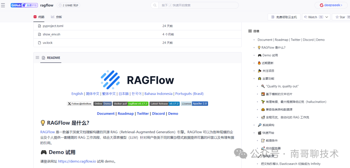Viewport: 350px width, 168px height.
Task: Click 免费领取云主机 button
Action: pos(284,17)
